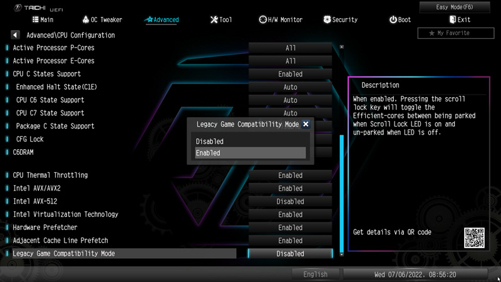Open Active Processor P-Cores value dropdown
The height and width of the screenshot is (282, 501).
pyautogui.click(x=290, y=48)
